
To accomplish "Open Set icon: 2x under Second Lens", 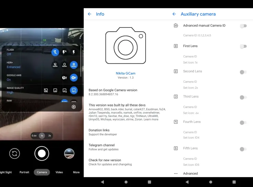I will (x=190, y=88).
